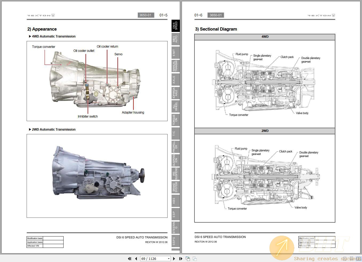Open the IOP/IRDA AXLE side tab
The image size is (362, 262).
176,93
